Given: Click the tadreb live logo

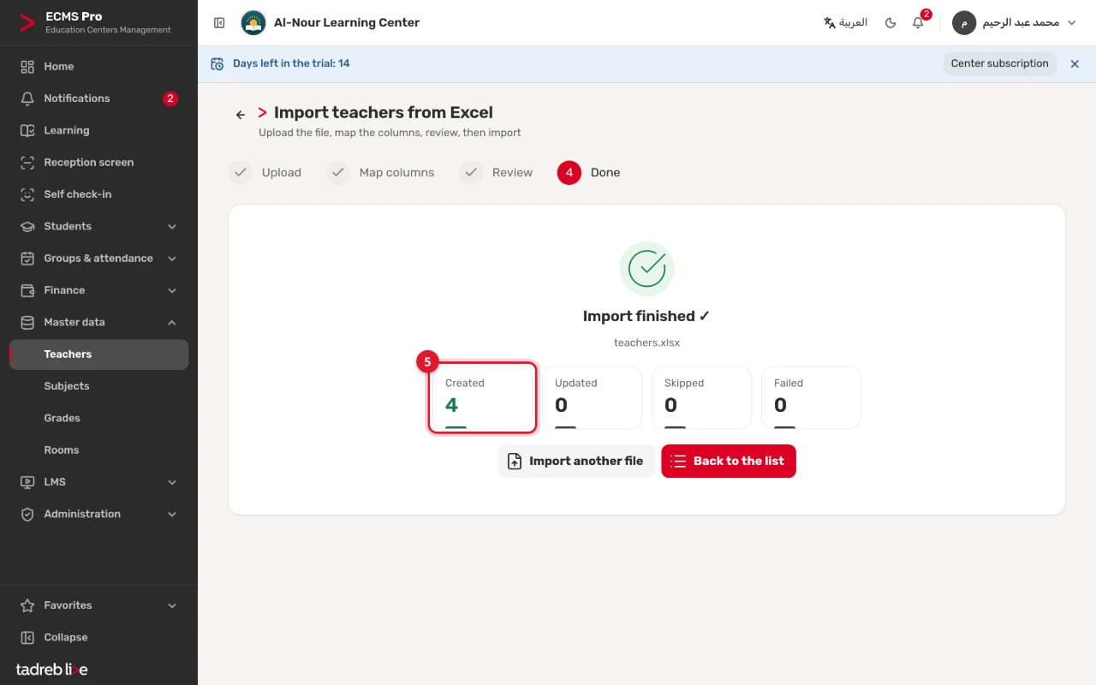Looking at the screenshot, I should click(x=51, y=670).
